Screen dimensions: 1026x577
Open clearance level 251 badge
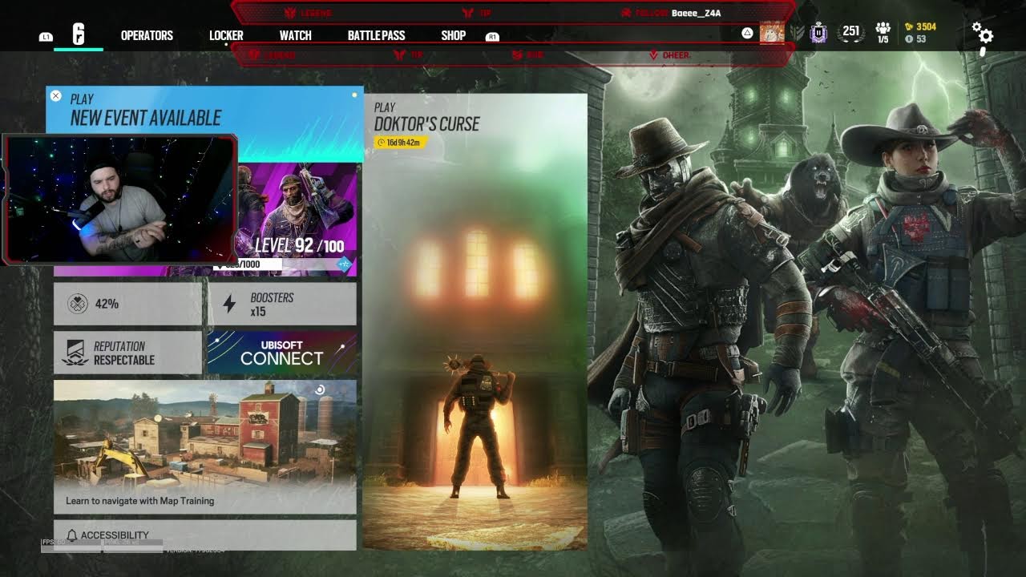(850, 32)
